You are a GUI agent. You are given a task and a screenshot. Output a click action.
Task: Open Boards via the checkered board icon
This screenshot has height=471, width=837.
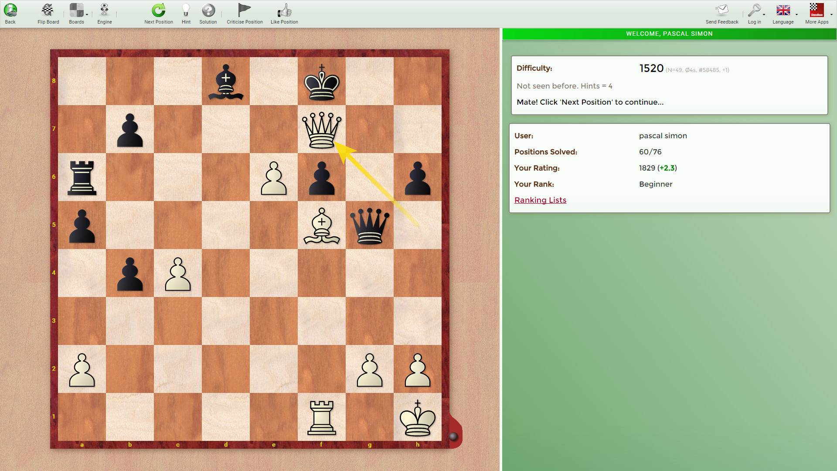point(76,10)
